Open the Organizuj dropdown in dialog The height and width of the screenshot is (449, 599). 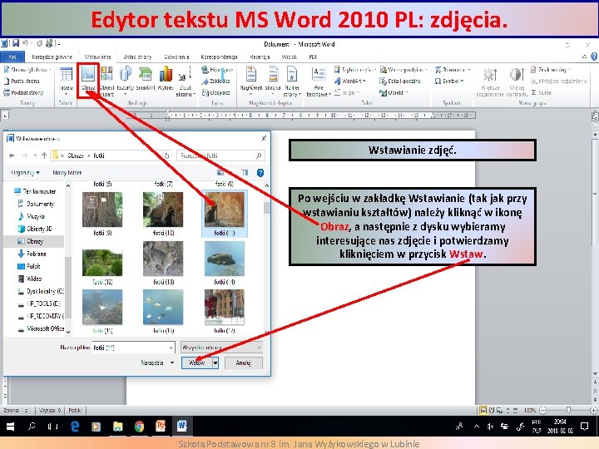click(25, 173)
